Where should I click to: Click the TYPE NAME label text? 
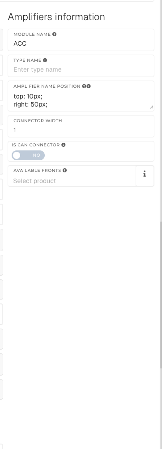click(x=27, y=60)
